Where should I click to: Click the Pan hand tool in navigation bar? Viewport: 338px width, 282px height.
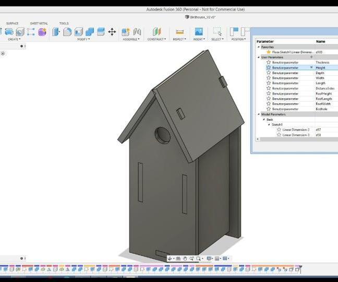click(x=185, y=258)
